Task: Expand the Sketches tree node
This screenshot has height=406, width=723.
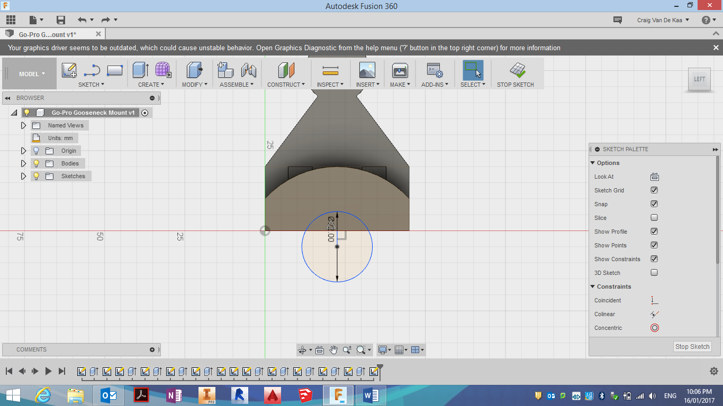Action: [x=23, y=176]
